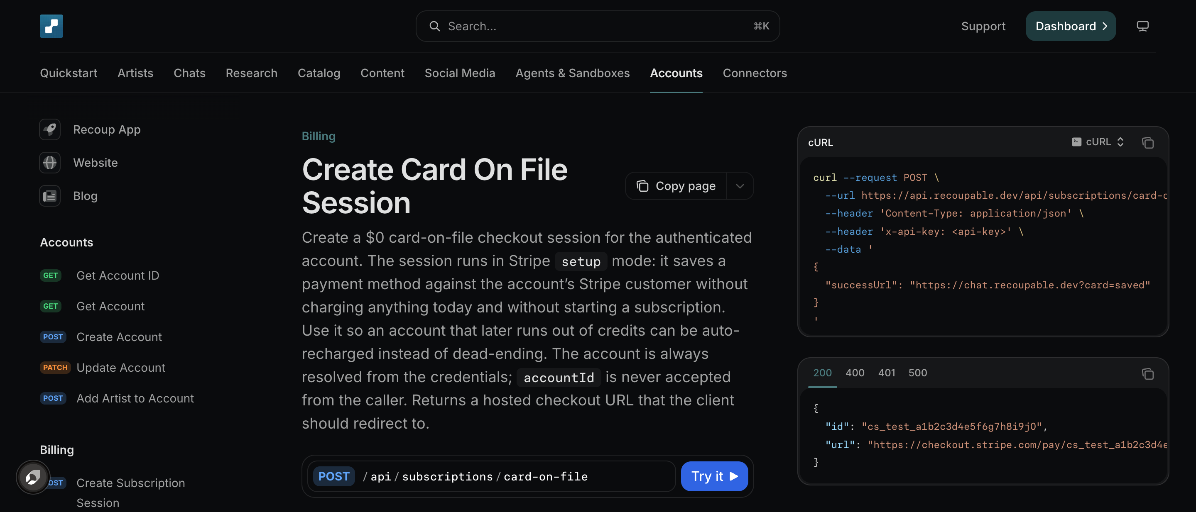Open the Support link

tap(983, 27)
